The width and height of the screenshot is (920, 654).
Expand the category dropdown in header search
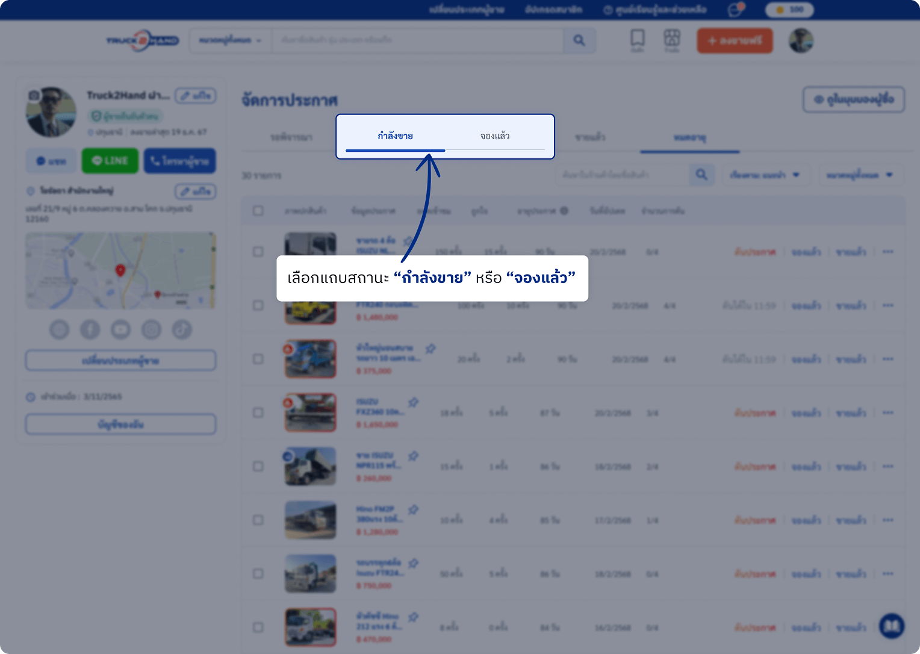(x=231, y=40)
